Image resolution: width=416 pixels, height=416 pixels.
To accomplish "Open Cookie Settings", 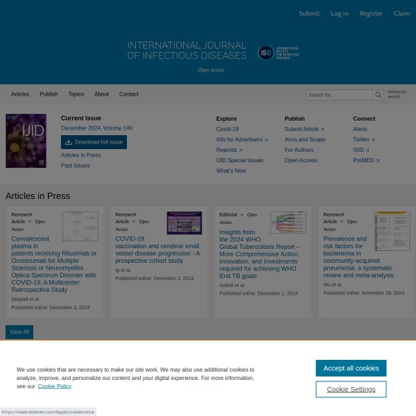I will click(x=351, y=389).
